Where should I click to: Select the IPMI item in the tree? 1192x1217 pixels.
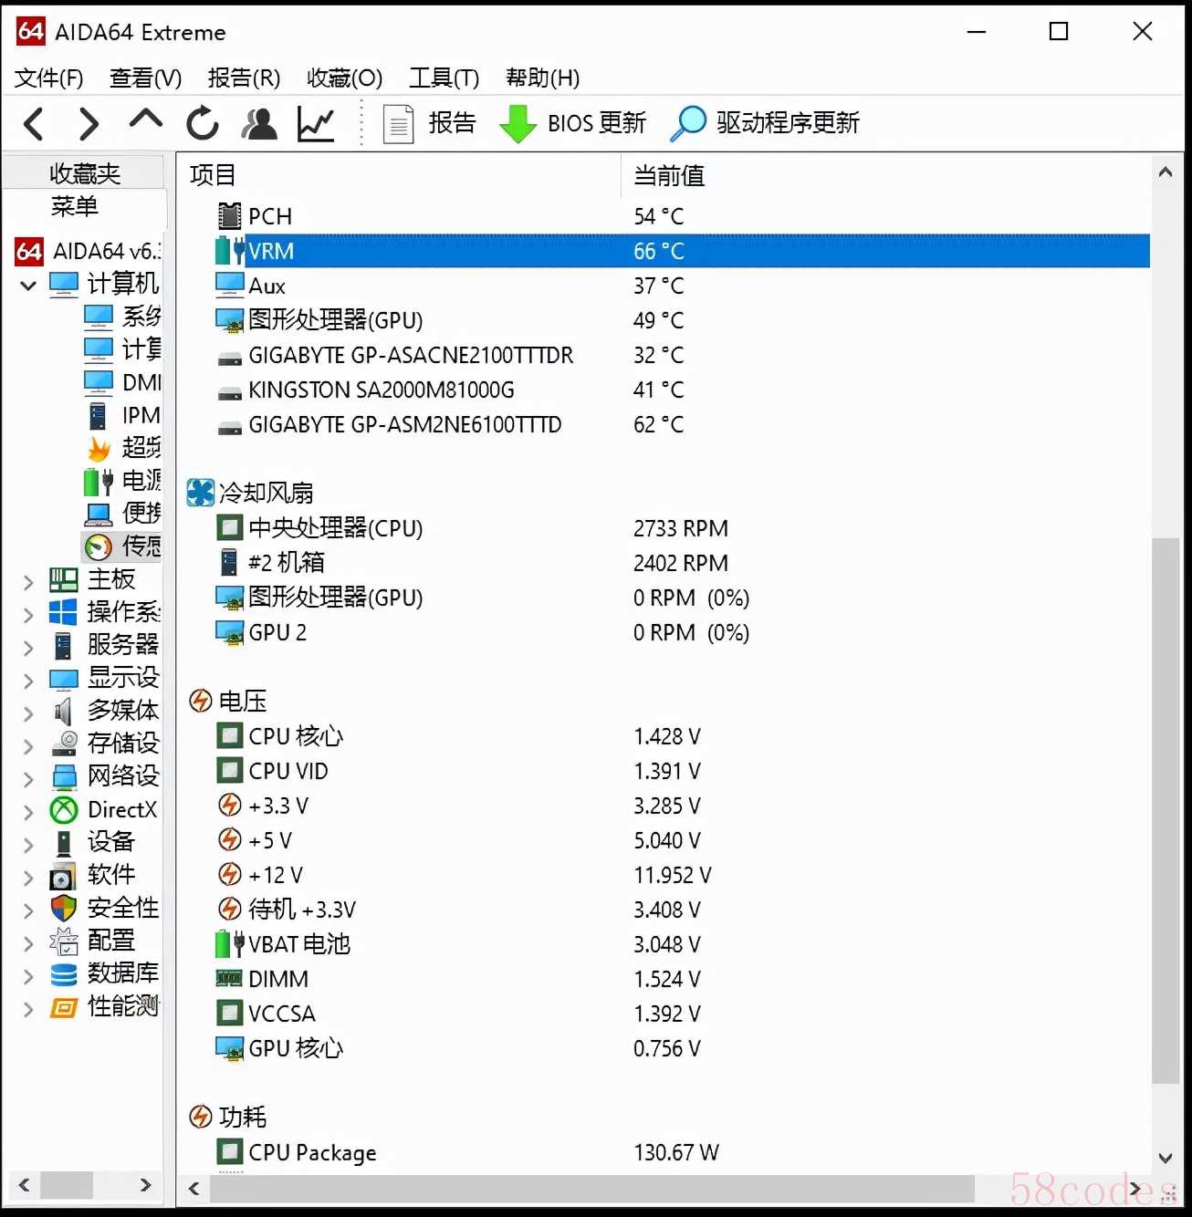[x=122, y=415]
